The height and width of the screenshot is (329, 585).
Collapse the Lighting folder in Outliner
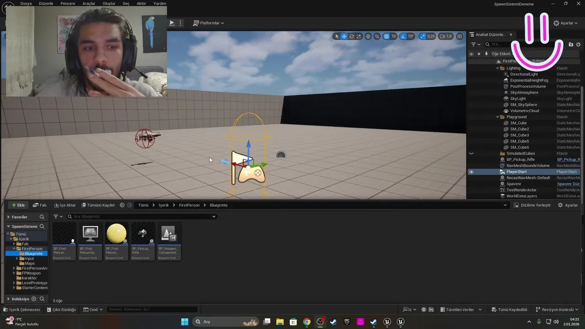[498, 68]
